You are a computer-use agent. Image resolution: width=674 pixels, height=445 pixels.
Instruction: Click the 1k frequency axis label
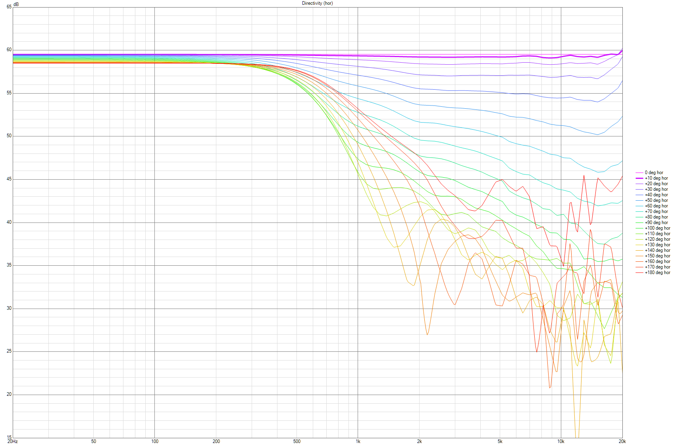coord(358,441)
